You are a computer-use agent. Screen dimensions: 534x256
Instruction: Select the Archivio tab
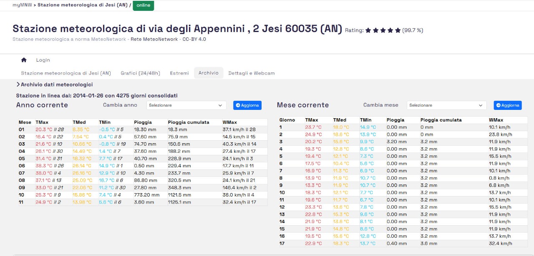208,73
